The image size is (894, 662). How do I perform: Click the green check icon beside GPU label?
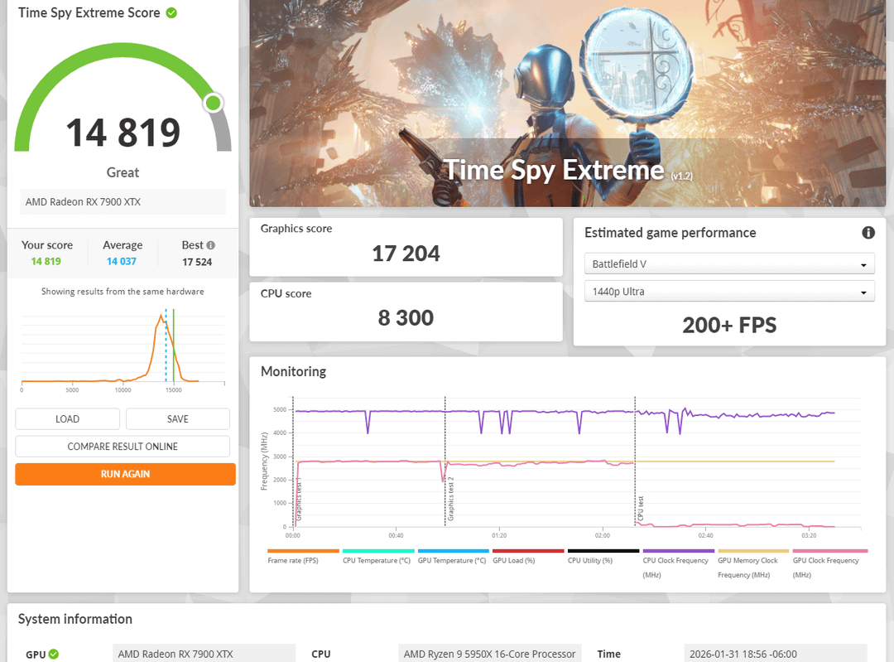coord(54,655)
